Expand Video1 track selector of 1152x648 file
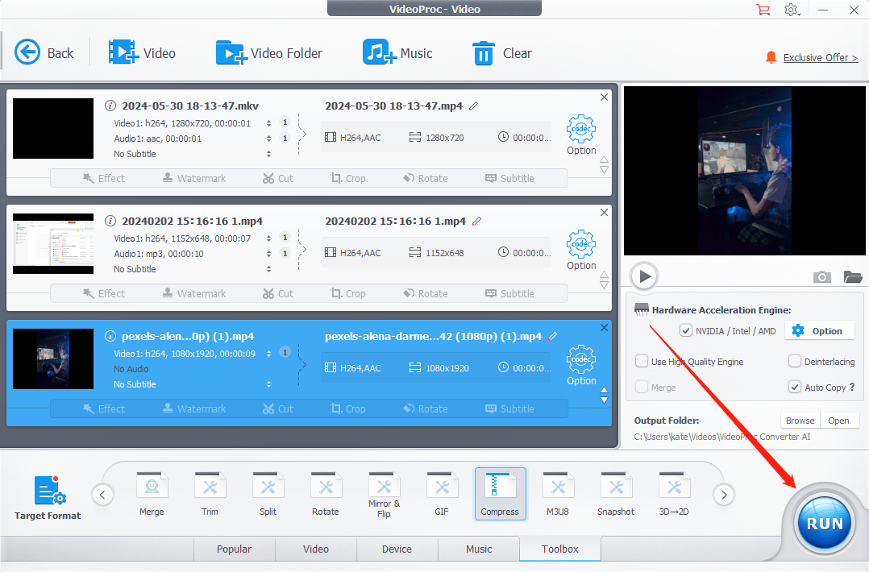This screenshot has height=572, width=869. (268, 238)
